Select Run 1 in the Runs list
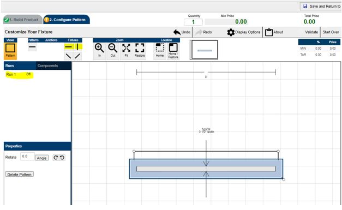Image resolution: width=342 pixels, height=210 pixels. pyautogui.click(x=19, y=75)
